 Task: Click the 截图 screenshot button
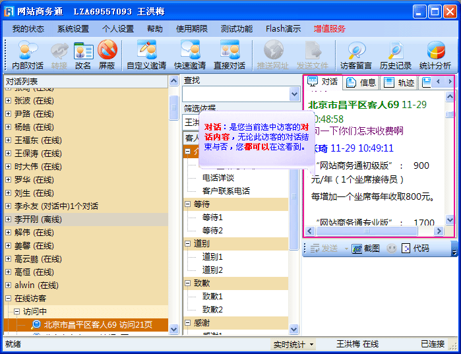tap(366, 249)
